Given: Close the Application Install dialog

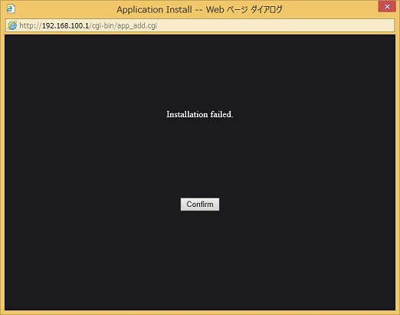Looking at the screenshot, I should pyautogui.click(x=387, y=6).
